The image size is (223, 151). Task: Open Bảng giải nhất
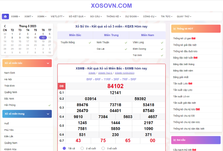[x=181, y=77]
